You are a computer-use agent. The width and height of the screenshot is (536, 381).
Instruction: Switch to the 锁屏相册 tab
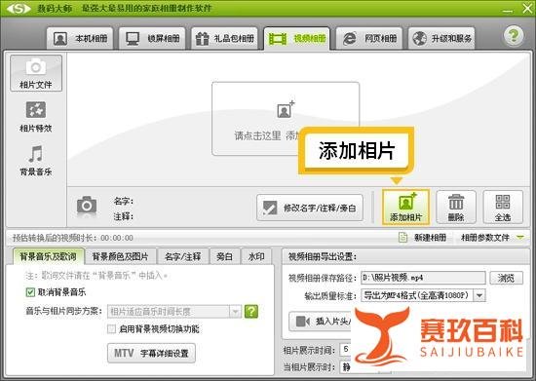pos(152,38)
